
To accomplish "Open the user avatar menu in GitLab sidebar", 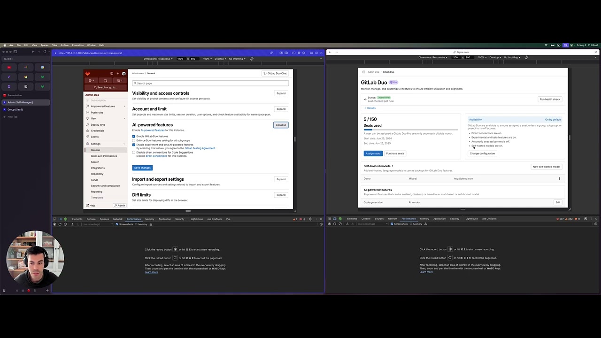I will (x=123, y=73).
